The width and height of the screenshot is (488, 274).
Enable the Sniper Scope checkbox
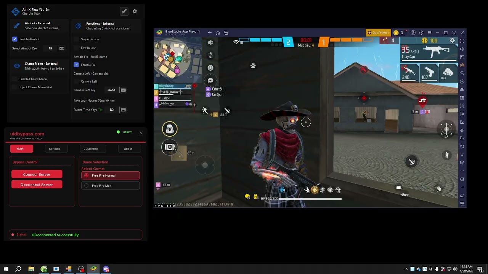tap(76, 39)
